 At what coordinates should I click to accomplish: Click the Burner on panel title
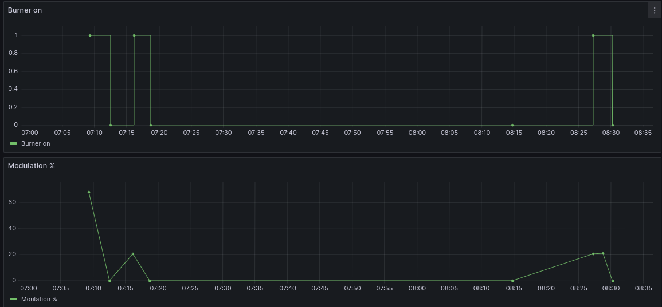tap(25, 10)
